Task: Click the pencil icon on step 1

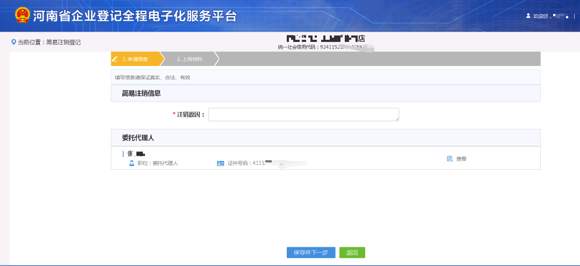Action: 114,59
